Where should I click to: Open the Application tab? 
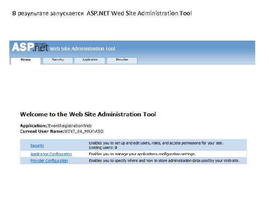pos(90,61)
